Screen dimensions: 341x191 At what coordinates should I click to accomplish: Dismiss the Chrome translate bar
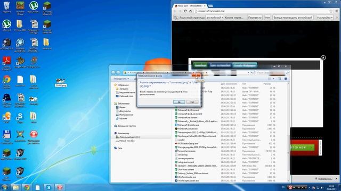coord(337,18)
